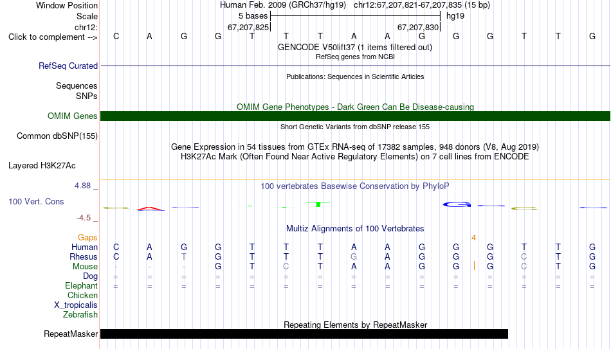
Task: Select the Elephant species label
Action: (81, 286)
